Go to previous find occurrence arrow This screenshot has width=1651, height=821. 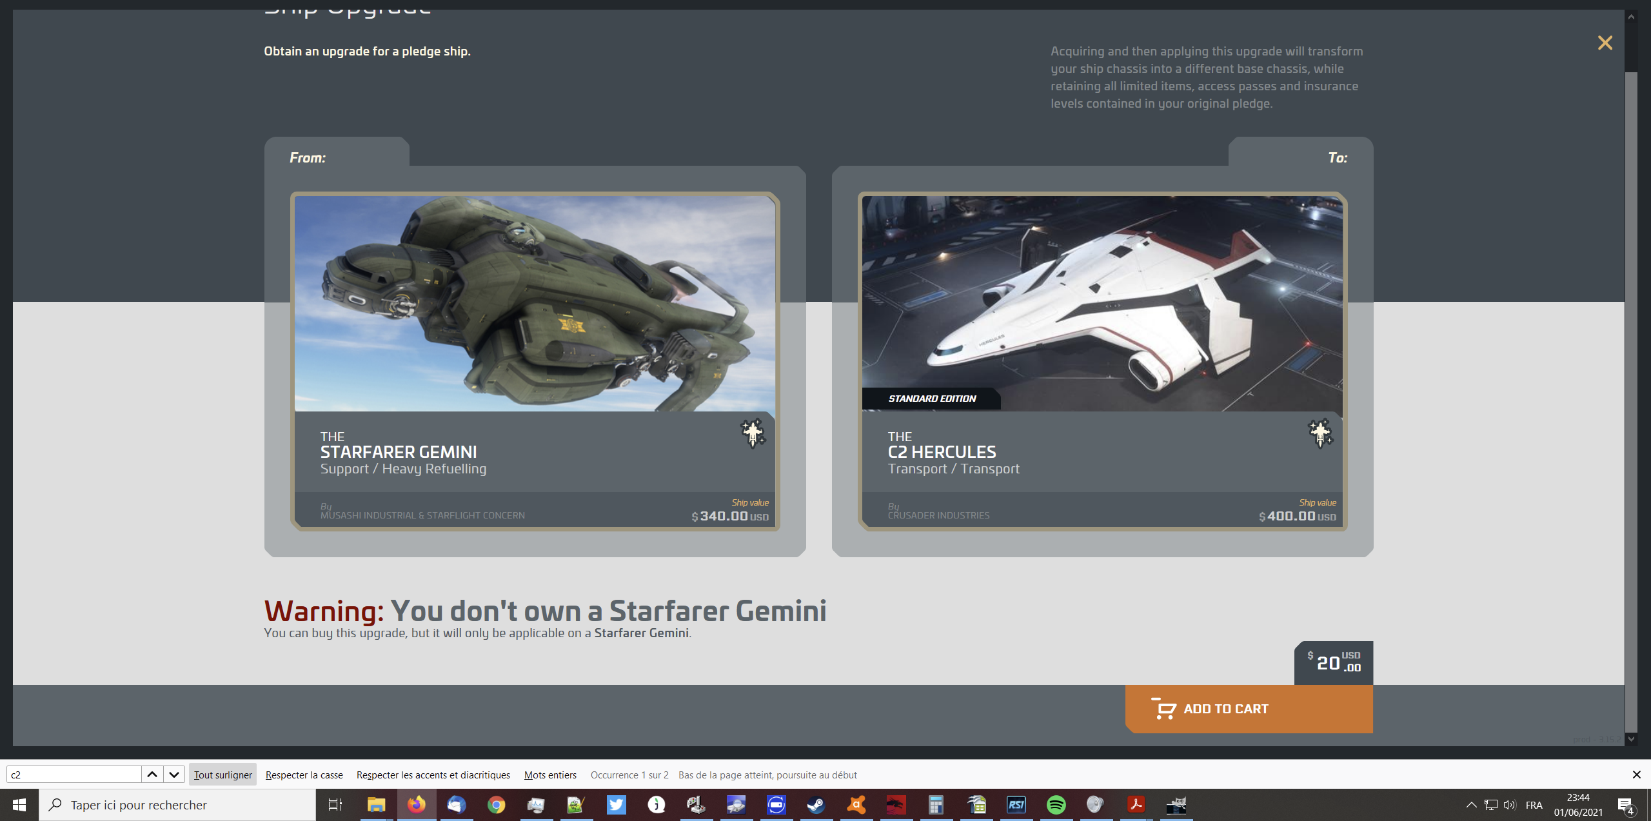click(152, 775)
